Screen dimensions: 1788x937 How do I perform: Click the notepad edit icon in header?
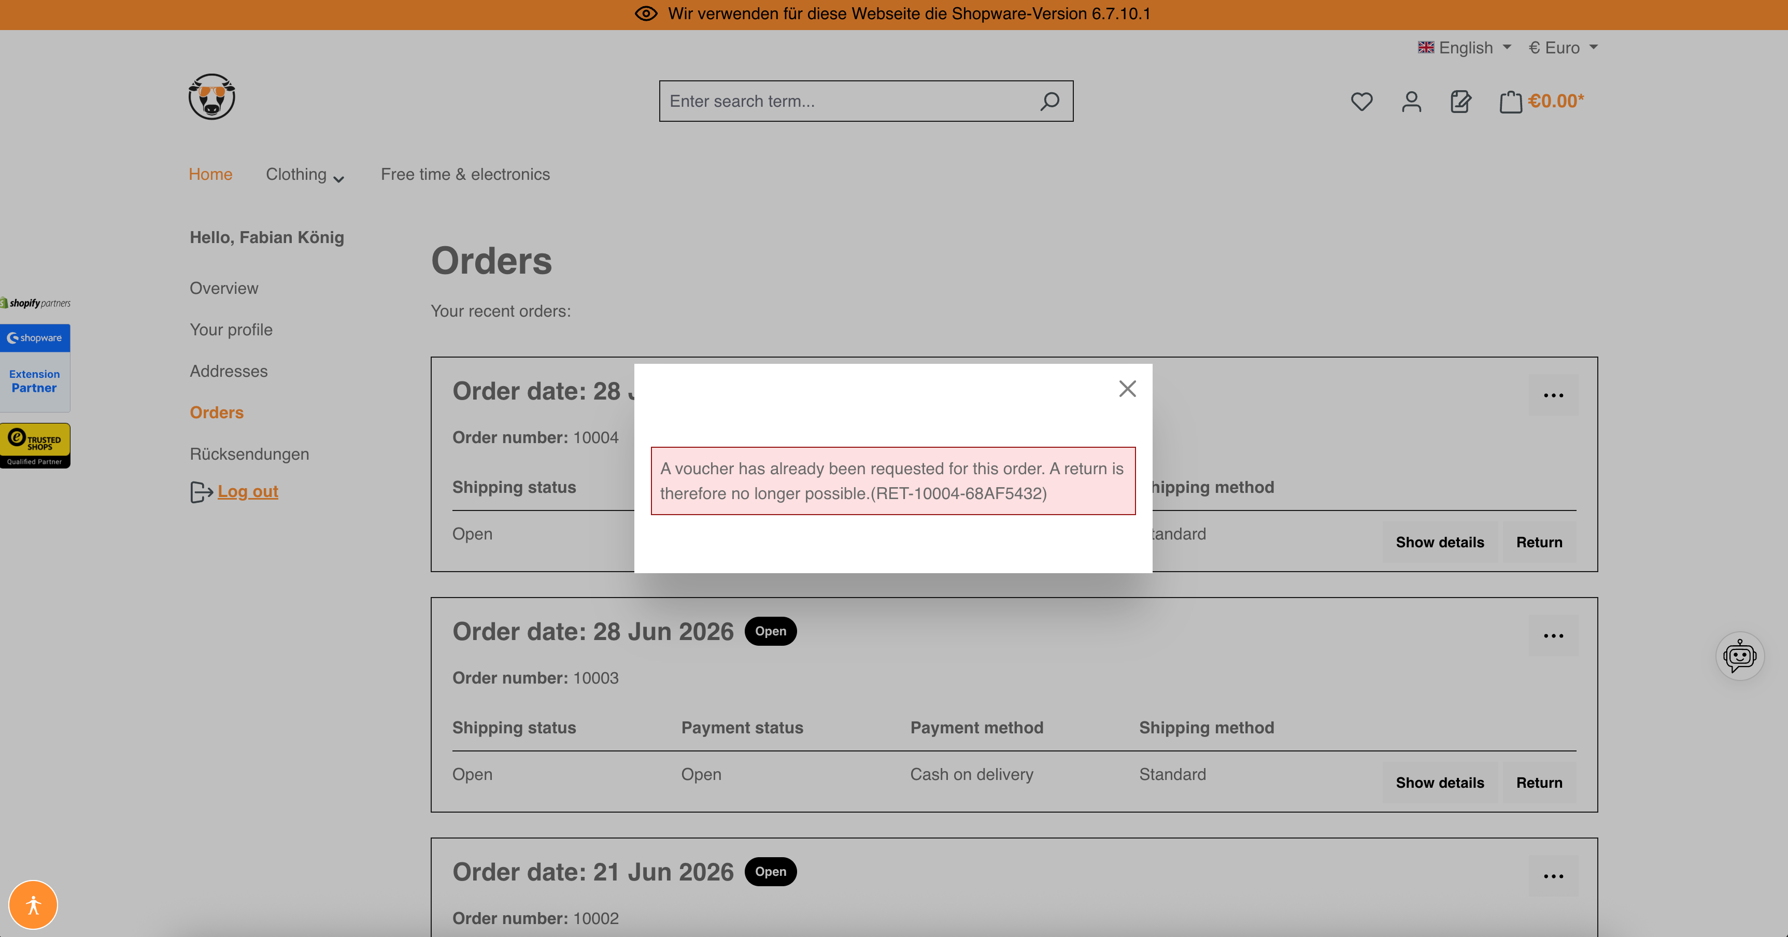tap(1460, 102)
